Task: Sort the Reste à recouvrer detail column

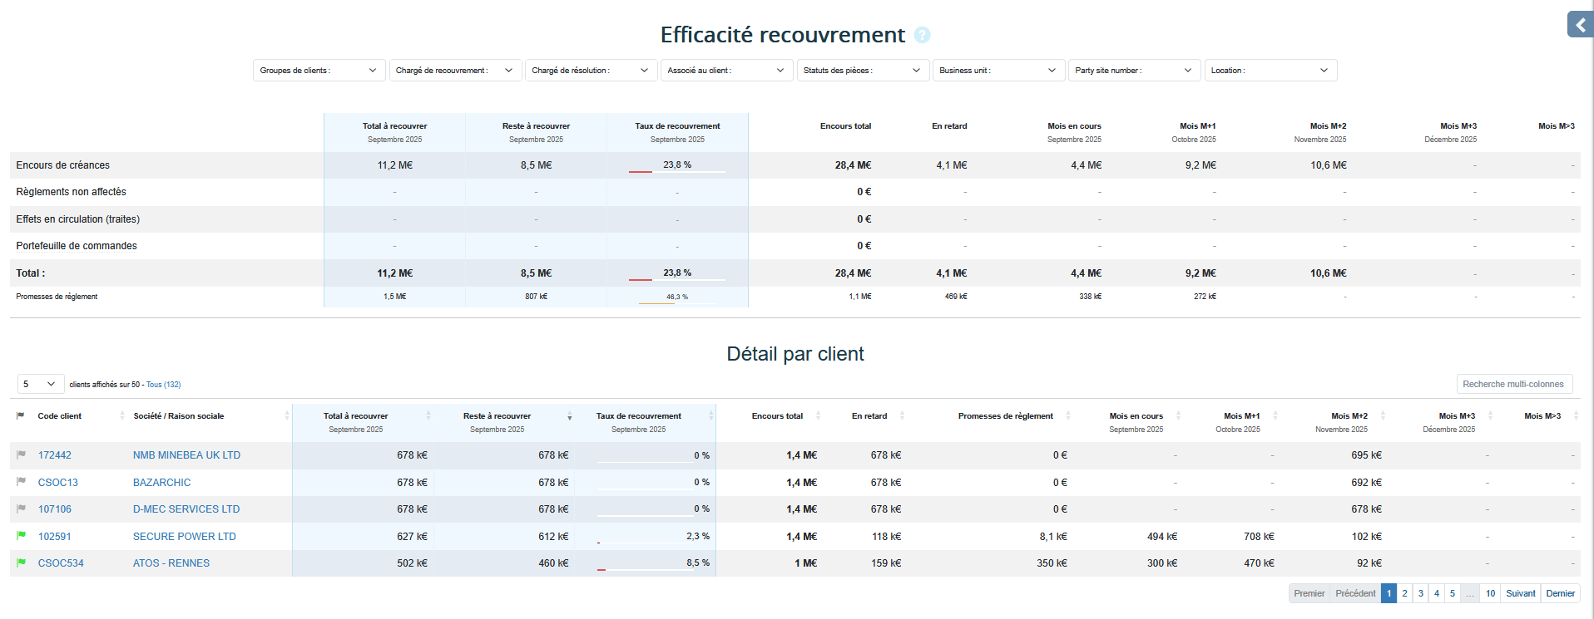Action: pos(570,415)
